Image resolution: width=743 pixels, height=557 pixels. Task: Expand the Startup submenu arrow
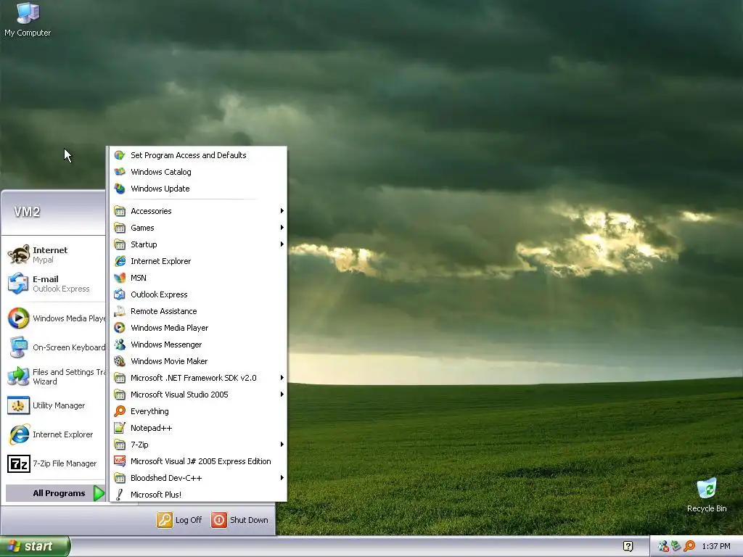(x=282, y=244)
